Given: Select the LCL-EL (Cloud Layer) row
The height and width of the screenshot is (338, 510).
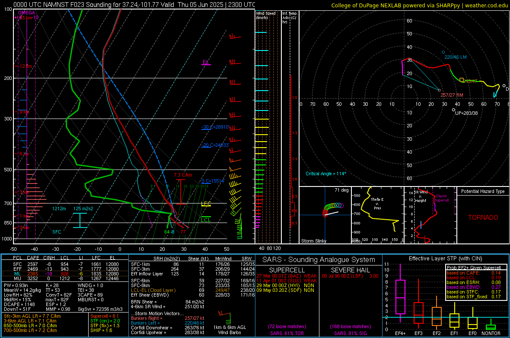Looking at the screenshot, I should point(193,290).
